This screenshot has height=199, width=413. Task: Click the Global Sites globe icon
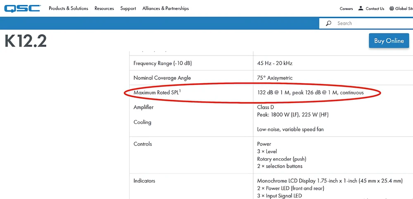tap(392, 8)
